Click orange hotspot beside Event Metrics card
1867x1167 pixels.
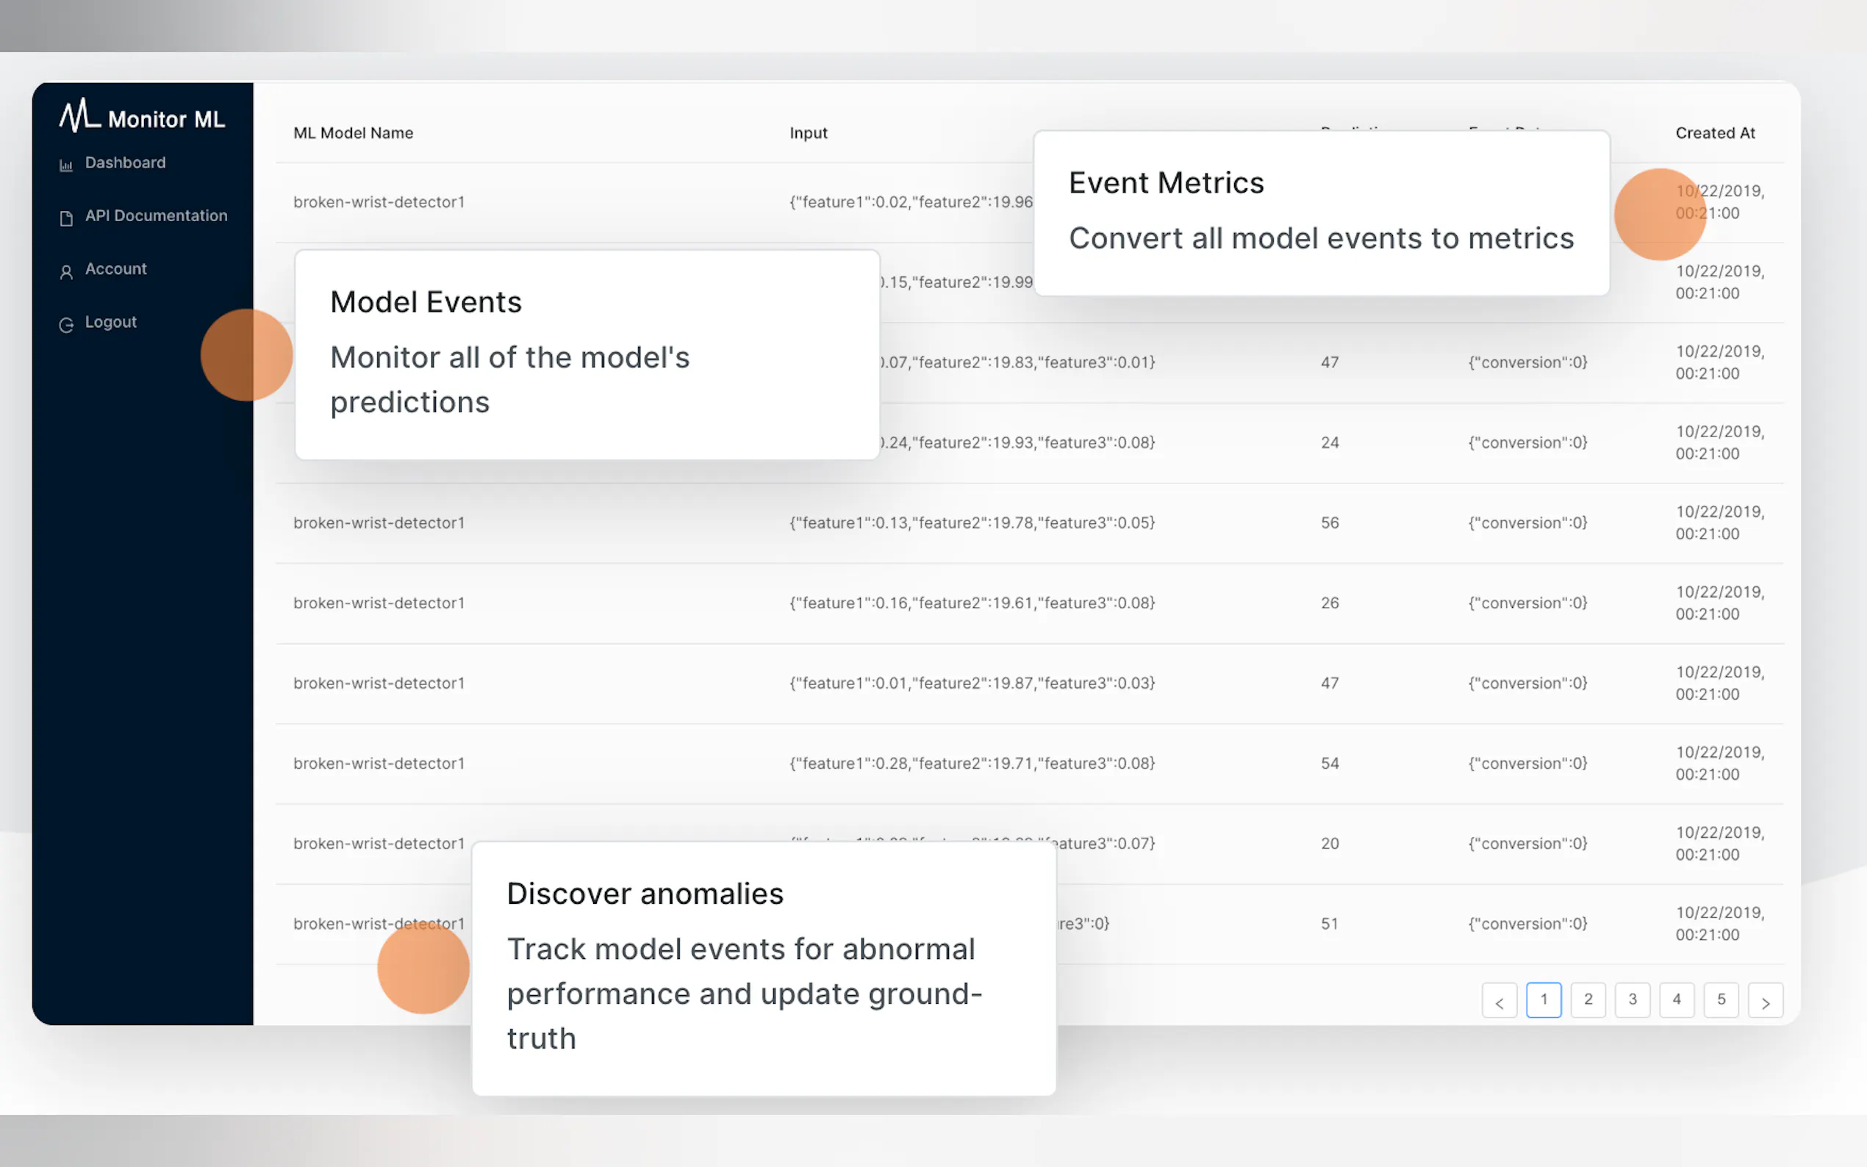pyautogui.click(x=1660, y=214)
